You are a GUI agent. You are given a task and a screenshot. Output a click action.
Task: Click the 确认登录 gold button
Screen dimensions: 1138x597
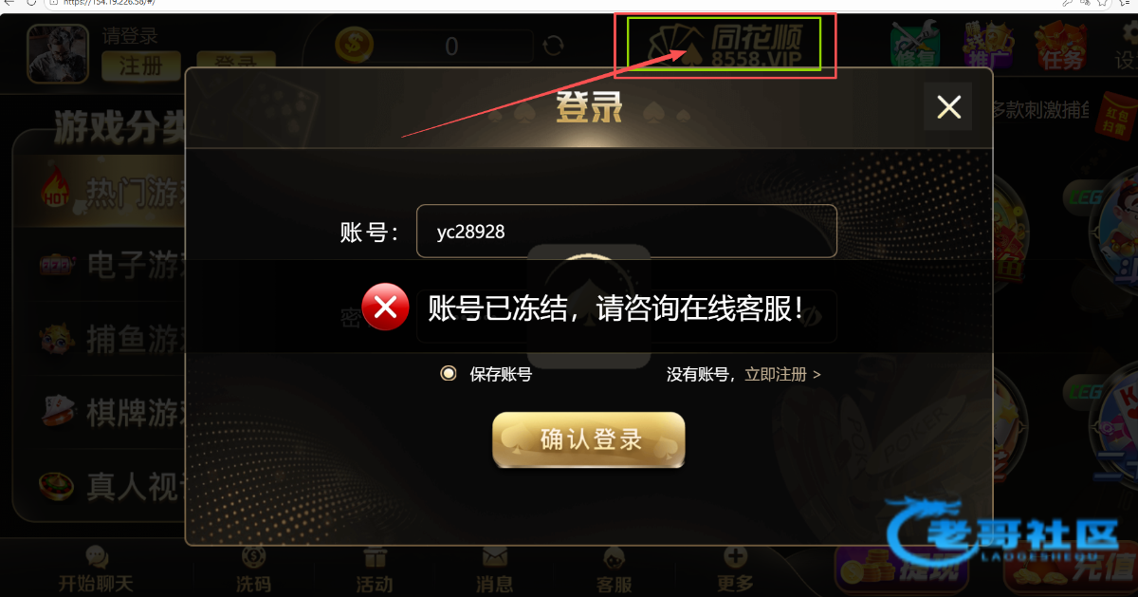(588, 439)
